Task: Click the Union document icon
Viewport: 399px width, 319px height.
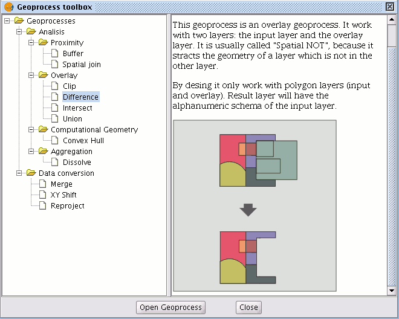Action: coord(54,119)
